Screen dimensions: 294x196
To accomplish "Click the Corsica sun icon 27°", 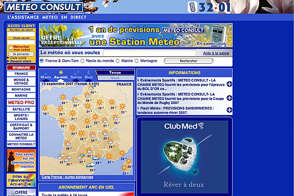I will click(124, 168).
